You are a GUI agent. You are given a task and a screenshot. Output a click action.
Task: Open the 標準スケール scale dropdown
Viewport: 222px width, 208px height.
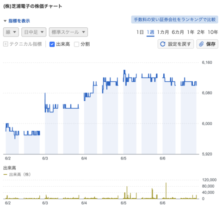(68, 32)
